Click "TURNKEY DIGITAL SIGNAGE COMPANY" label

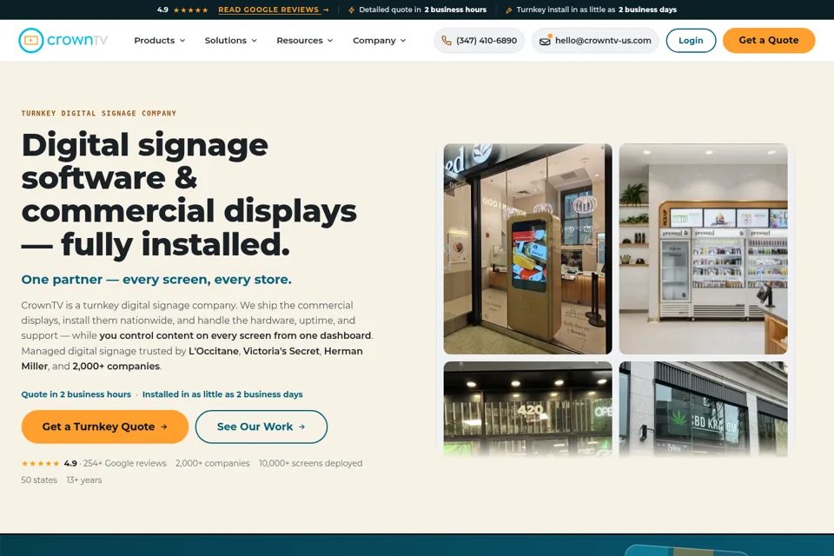(x=99, y=113)
